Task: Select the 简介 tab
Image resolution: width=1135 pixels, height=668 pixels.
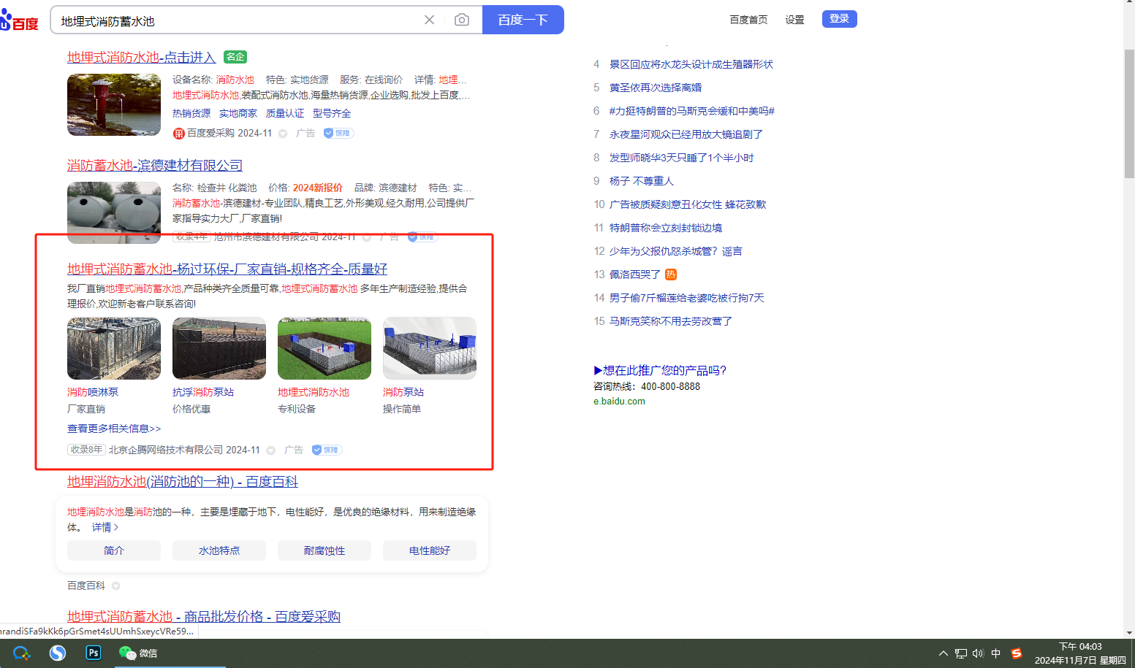Action: [x=114, y=550]
